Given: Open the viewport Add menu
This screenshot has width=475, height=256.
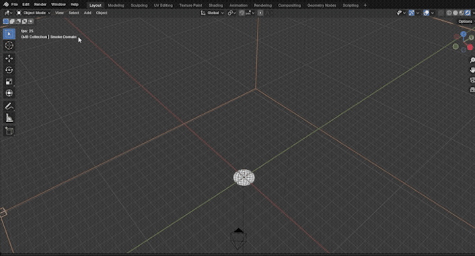Looking at the screenshot, I should coord(87,13).
